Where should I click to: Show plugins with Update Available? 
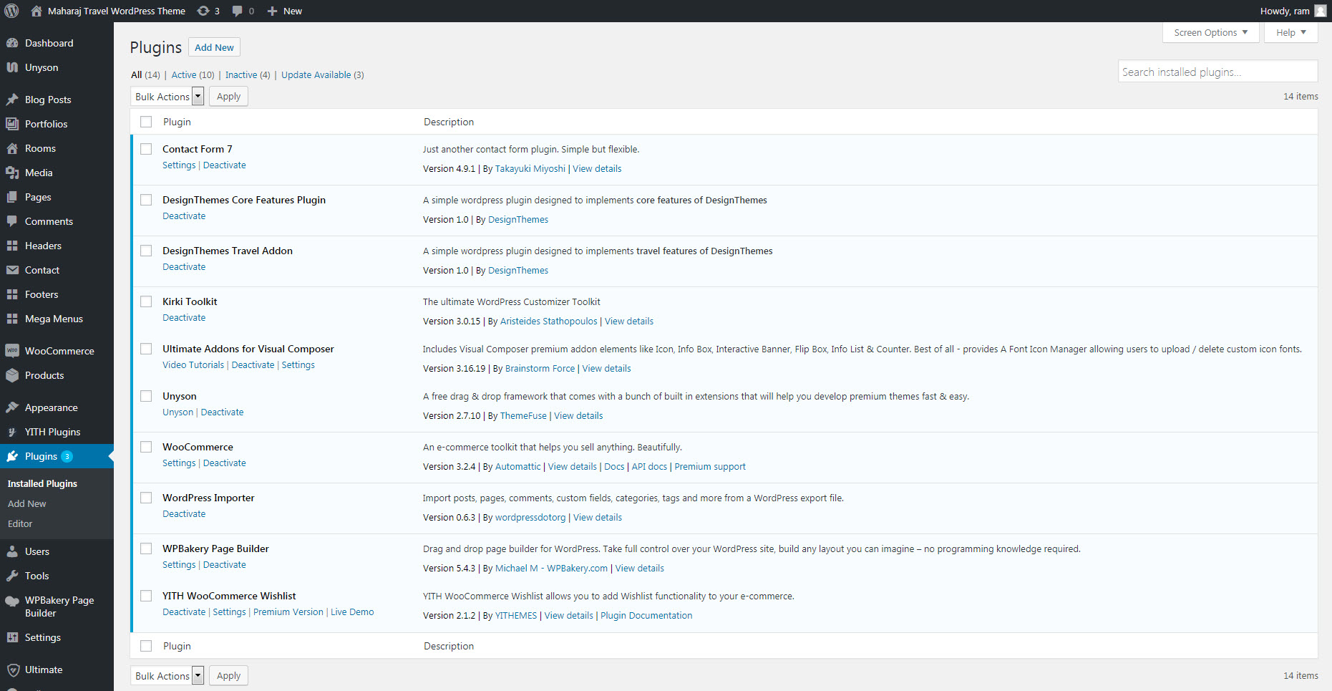(x=316, y=74)
